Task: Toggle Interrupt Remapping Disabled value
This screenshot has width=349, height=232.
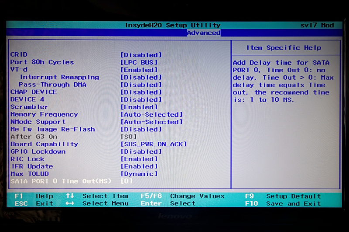Action: coord(141,77)
